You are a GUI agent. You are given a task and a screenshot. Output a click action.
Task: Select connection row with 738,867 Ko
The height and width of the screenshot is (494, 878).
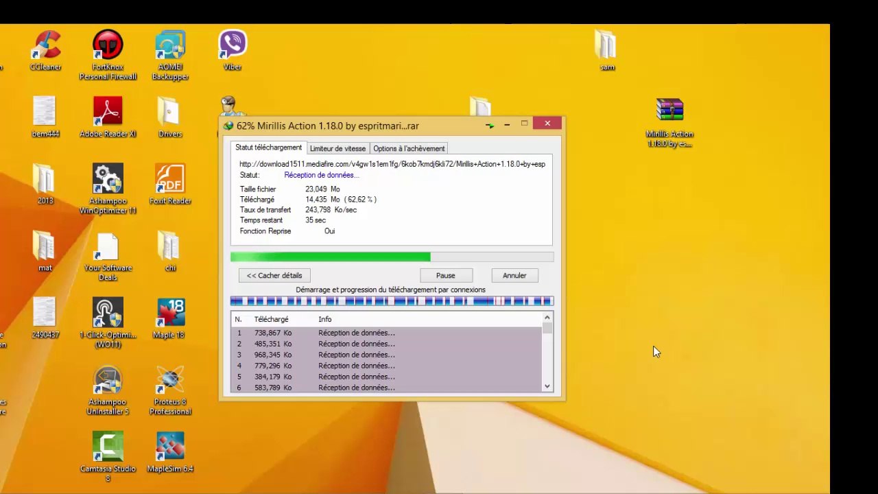(x=386, y=333)
